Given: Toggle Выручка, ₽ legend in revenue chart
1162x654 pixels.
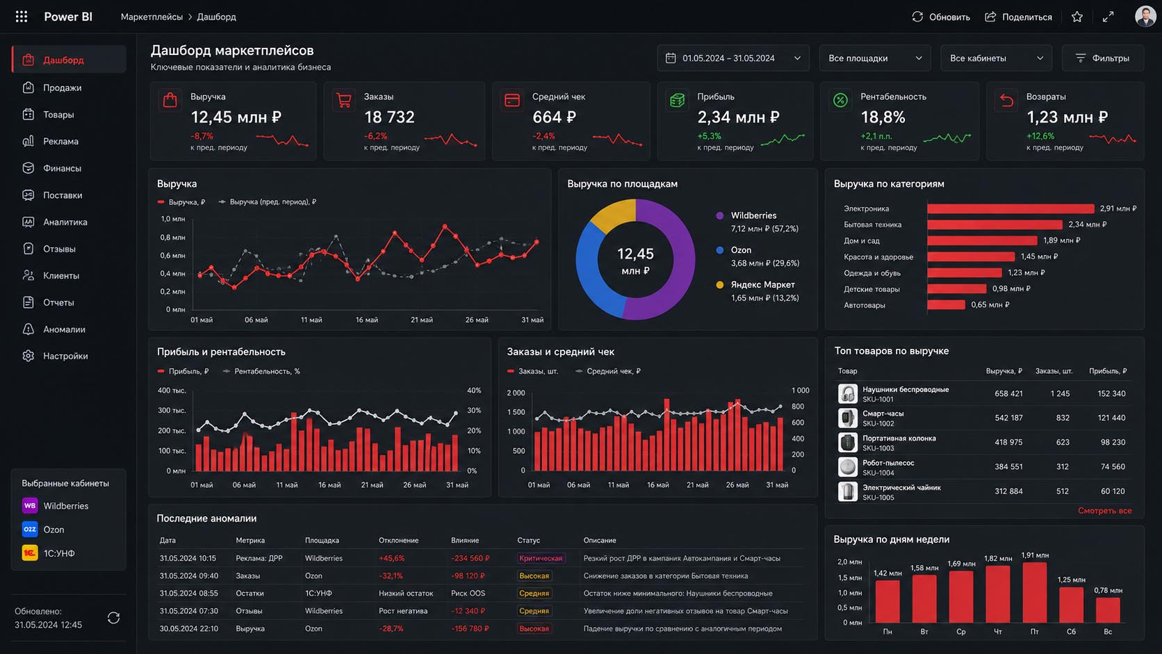Looking at the screenshot, I should (x=181, y=202).
